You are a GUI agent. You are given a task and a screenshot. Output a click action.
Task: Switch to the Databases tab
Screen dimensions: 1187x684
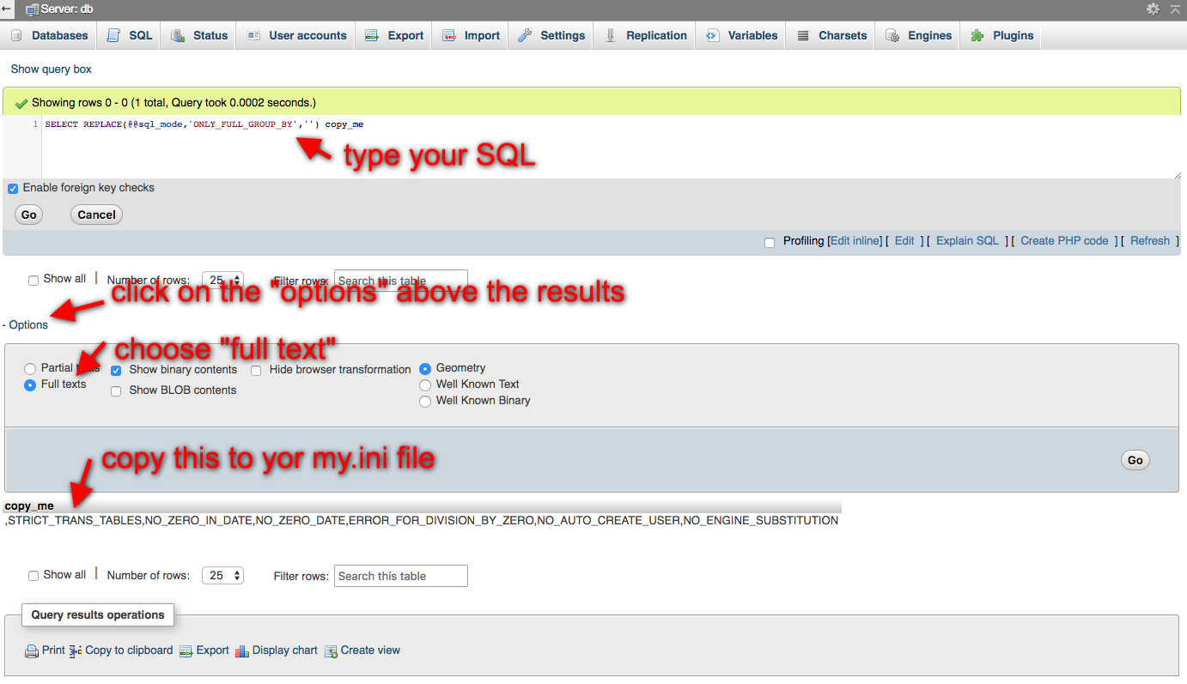[x=49, y=35]
